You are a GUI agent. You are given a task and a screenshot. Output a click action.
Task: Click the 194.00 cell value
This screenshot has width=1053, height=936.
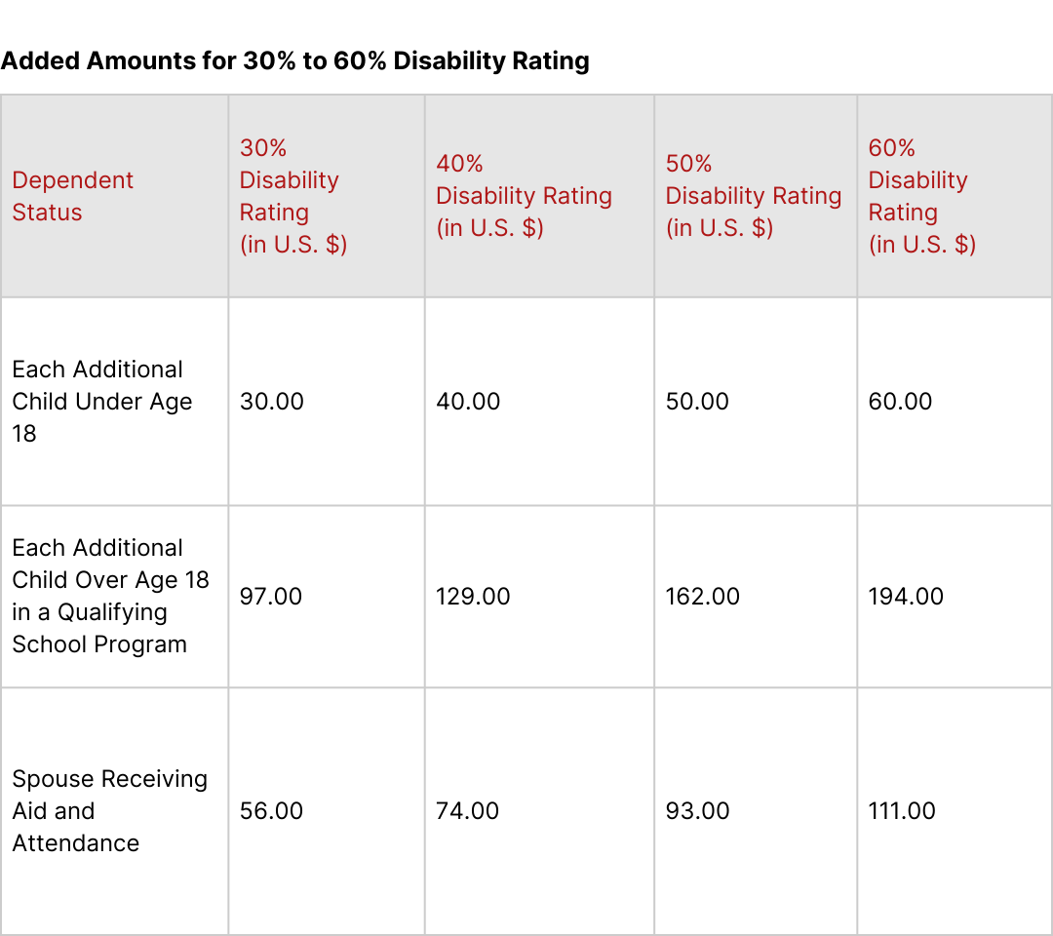coord(906,597)
